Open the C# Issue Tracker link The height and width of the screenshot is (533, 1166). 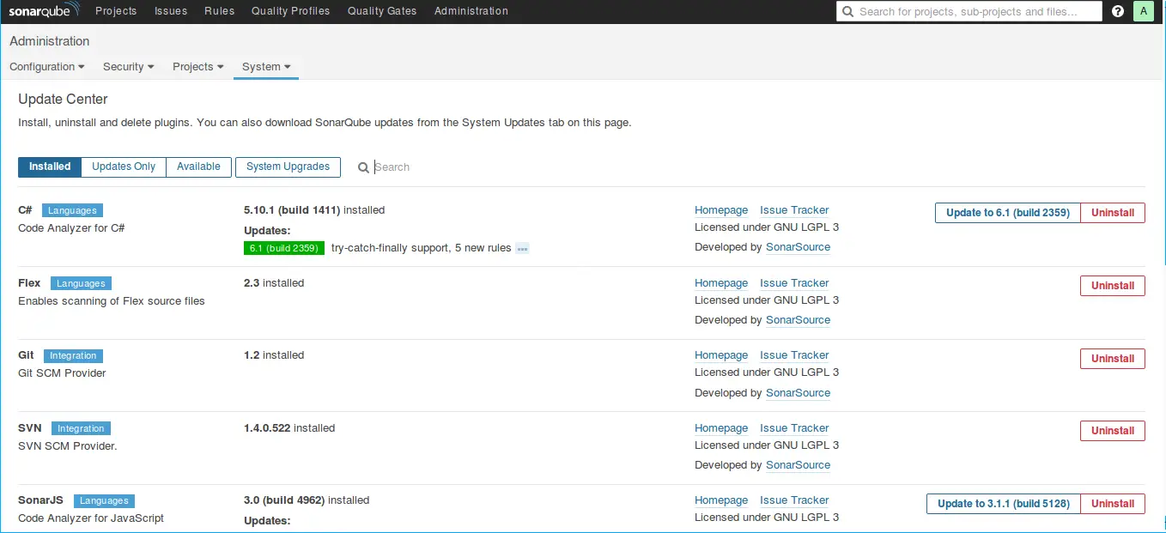[794, 210]
